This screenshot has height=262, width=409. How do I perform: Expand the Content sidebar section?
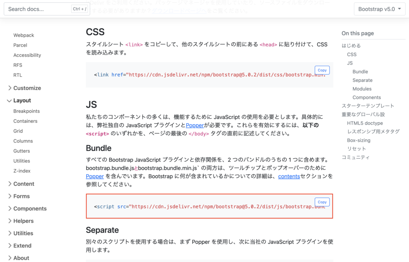pyautogui.click(x=24, y=184)
